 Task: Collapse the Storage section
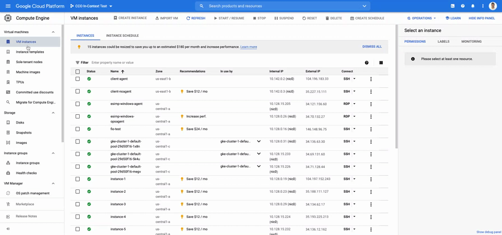pyautogui.click(x=53, y=113)
